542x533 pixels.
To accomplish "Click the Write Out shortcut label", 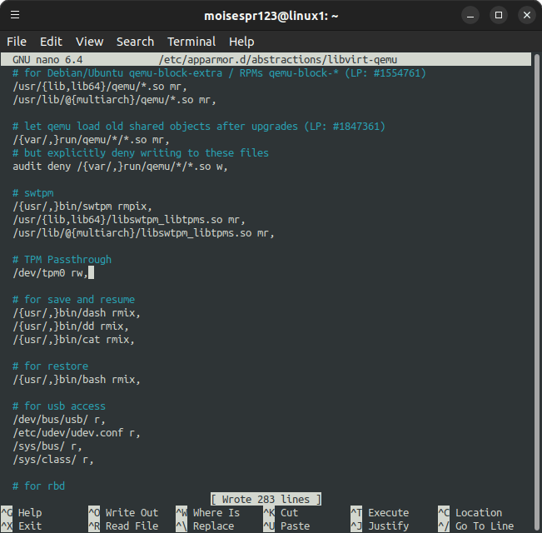I will coord(132,513).
